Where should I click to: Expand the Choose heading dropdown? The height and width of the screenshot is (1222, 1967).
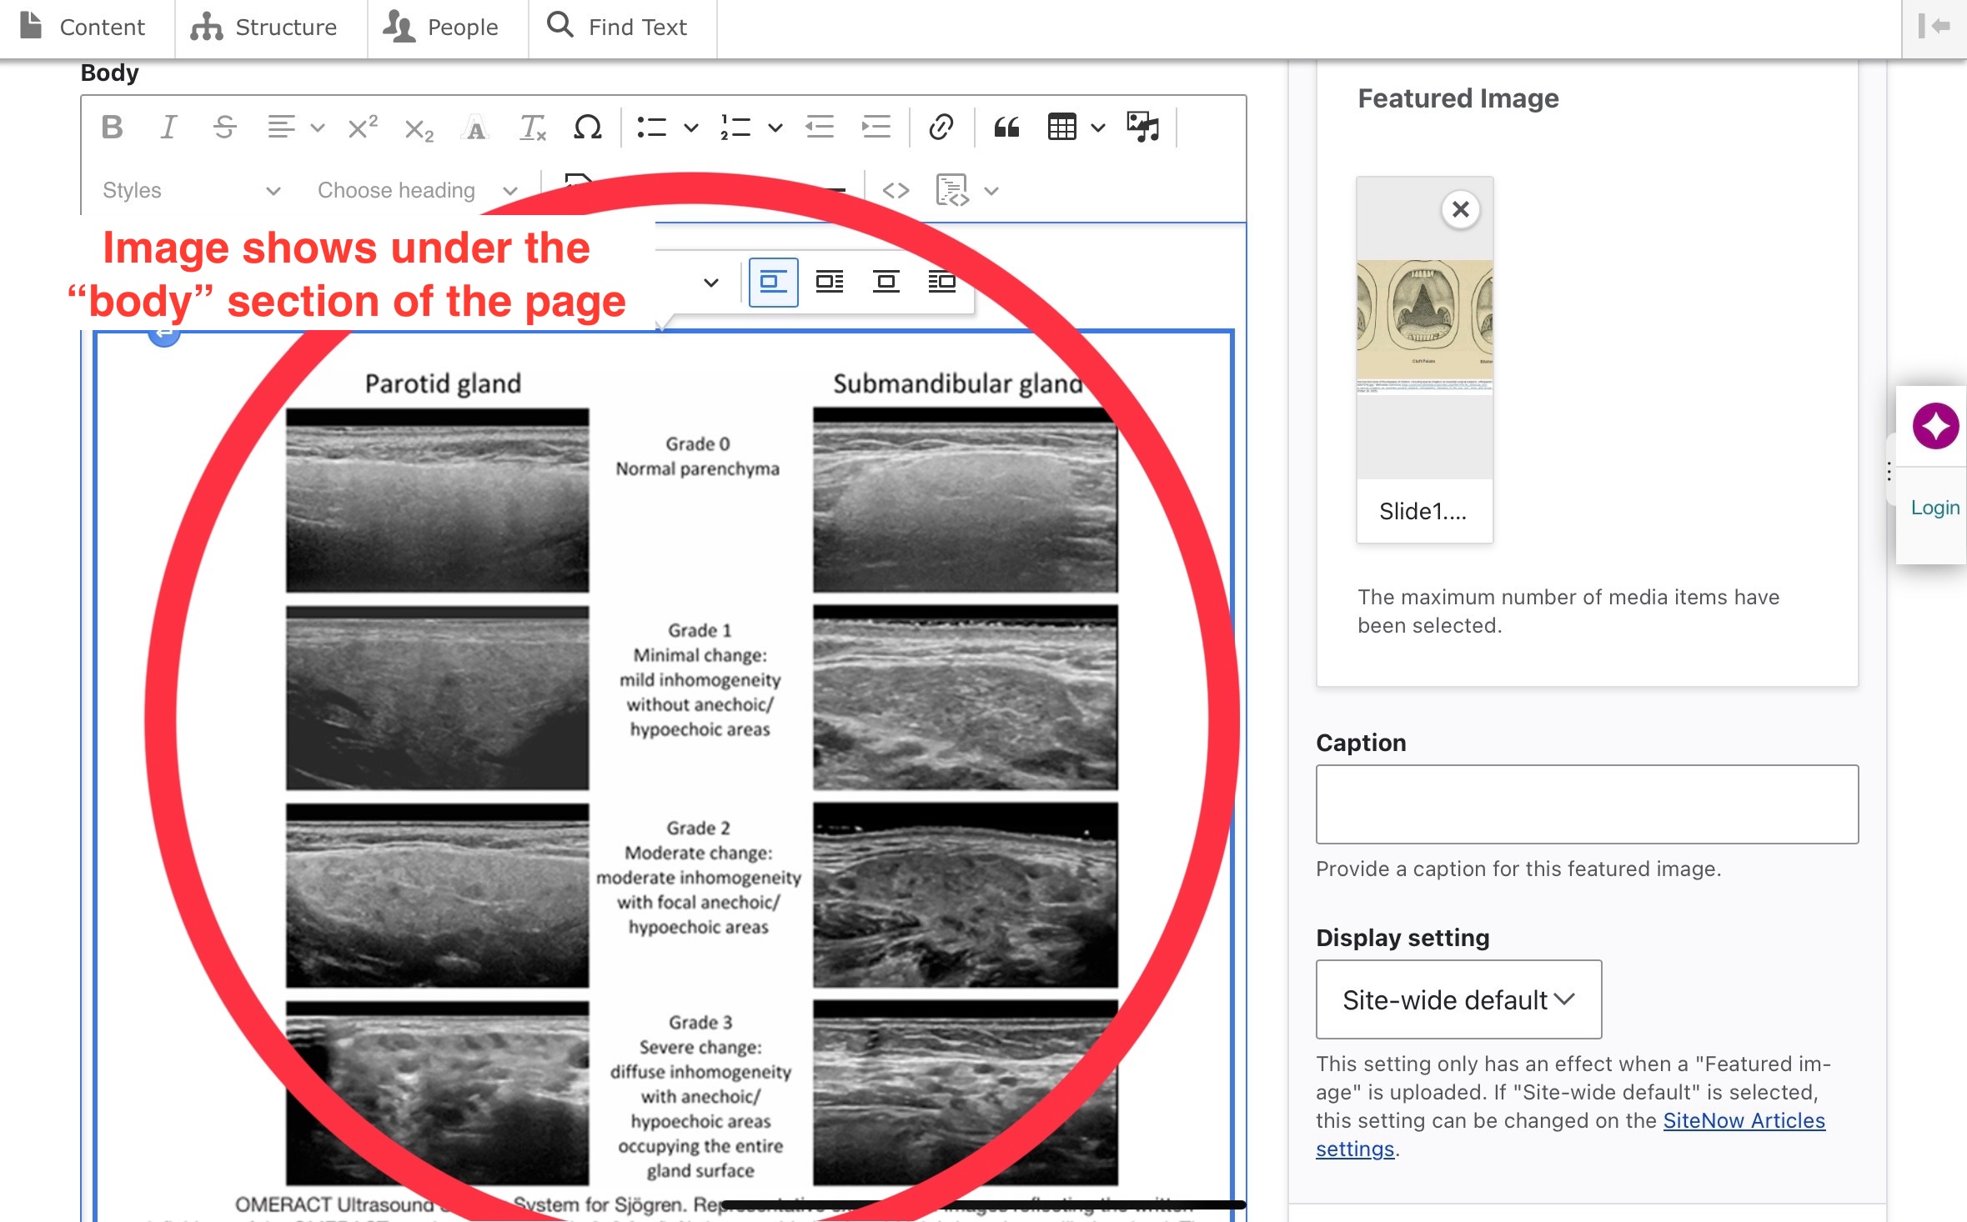417,190
